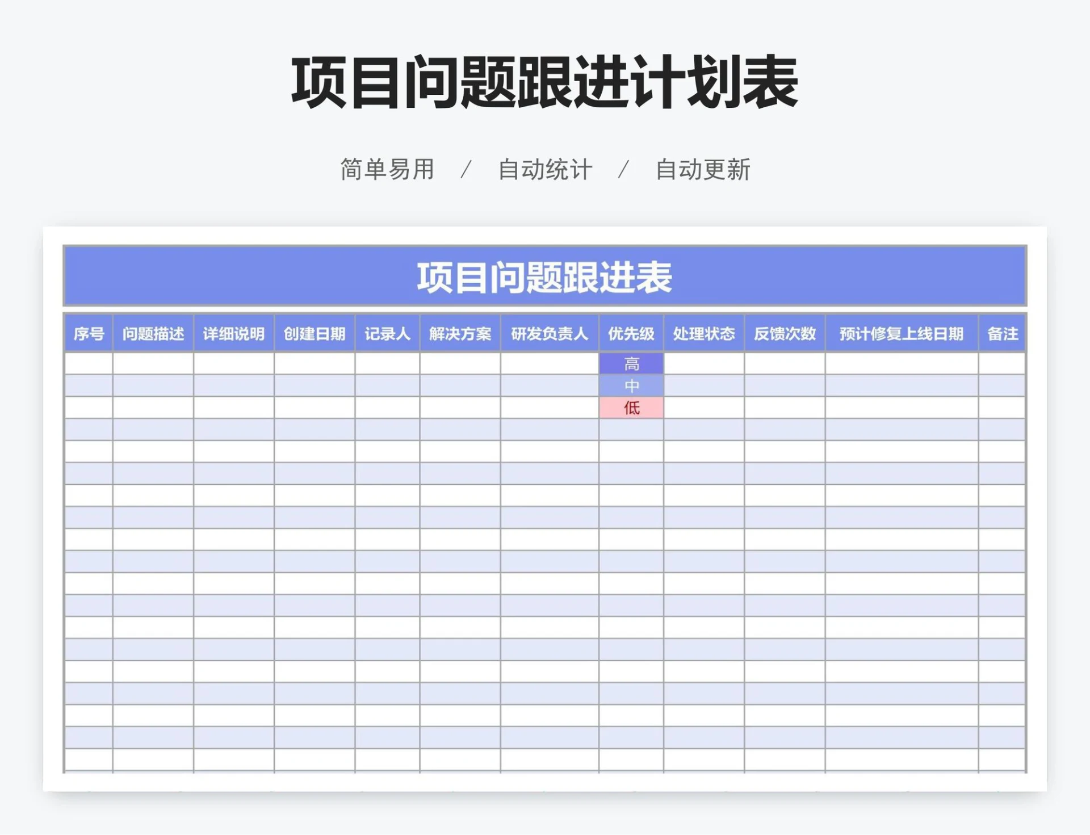Click the 记录人 column header
The width and height of the screenshot is (1090, 835).
click(387, 335)
